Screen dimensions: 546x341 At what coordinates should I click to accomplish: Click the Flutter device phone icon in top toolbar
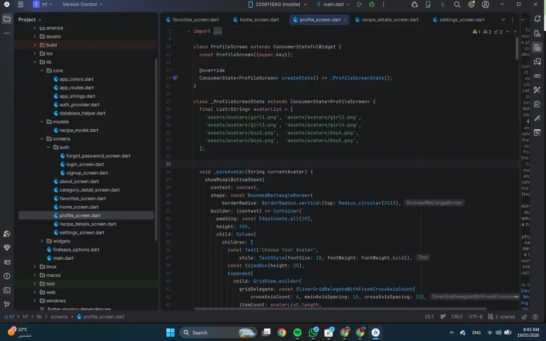pyautogui.click(x=428, y=4)
